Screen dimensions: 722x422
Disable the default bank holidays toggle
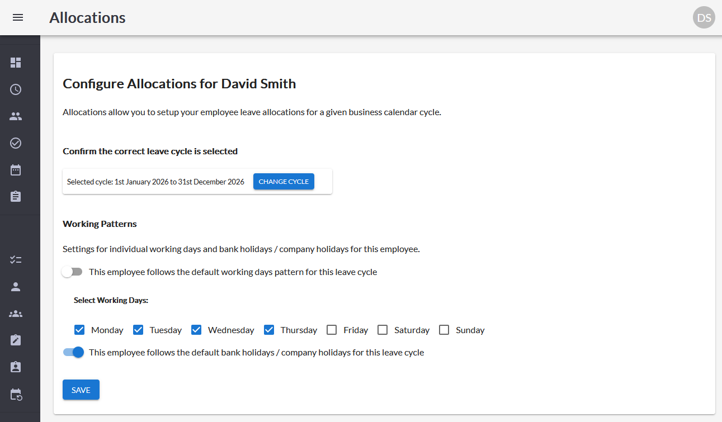73,353
